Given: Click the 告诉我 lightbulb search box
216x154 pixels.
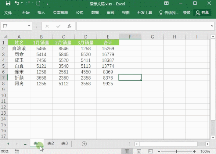Looking at the screenshot, I should click(x=169, y=13).
